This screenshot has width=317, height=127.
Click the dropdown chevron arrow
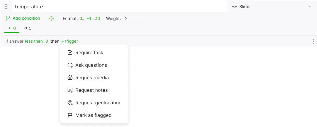point(310,7)
